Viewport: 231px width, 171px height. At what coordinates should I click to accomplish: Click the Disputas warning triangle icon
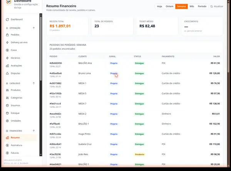7,73
